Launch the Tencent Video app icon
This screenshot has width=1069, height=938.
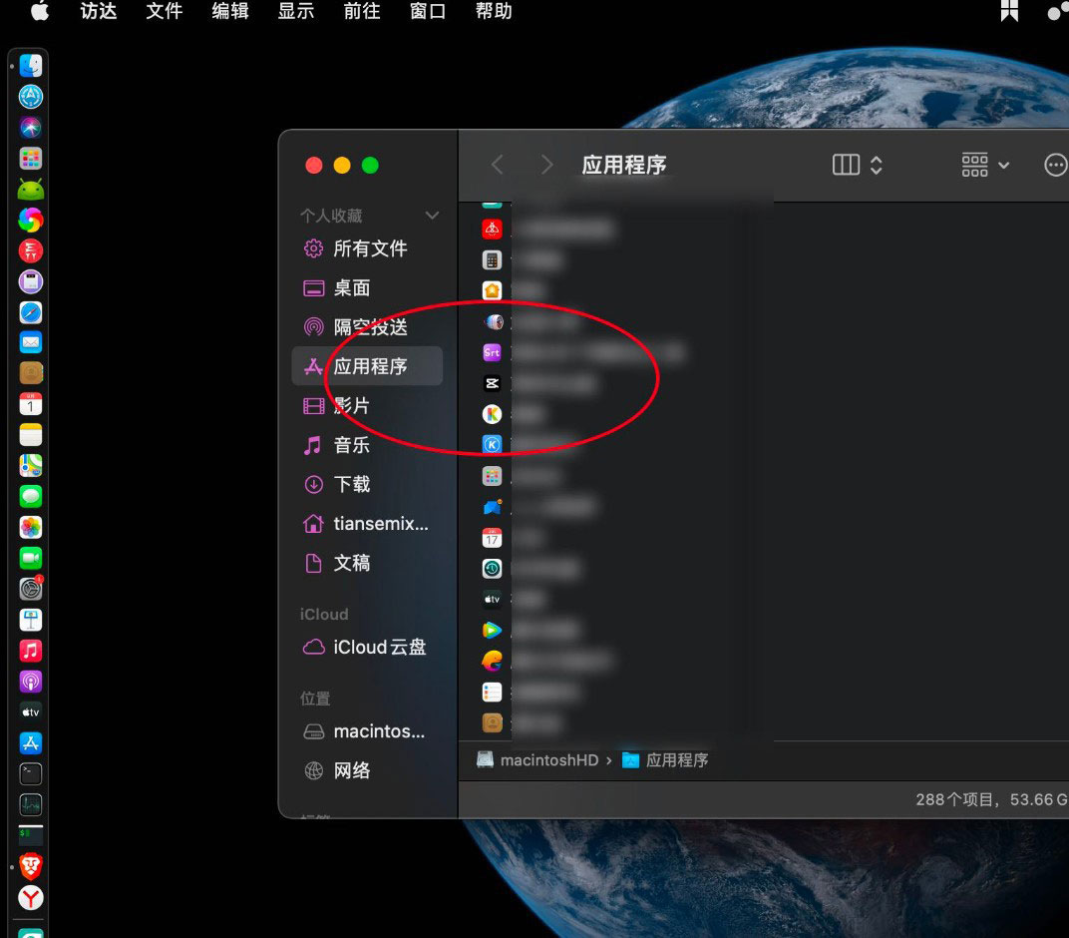(492, 630)
